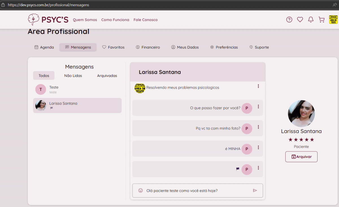Viewport: 339px width, 207px height.
Task: Open notifications bell icon
Action: (310, 20)
